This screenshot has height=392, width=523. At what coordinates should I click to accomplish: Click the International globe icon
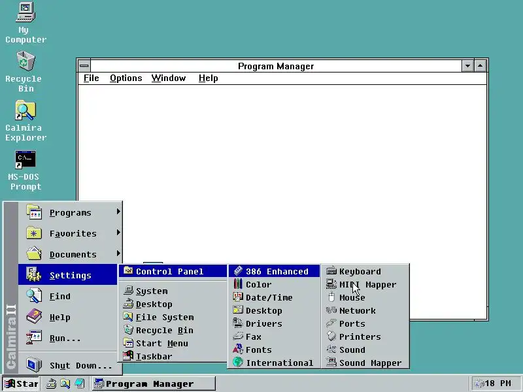(x=238, y=362)
